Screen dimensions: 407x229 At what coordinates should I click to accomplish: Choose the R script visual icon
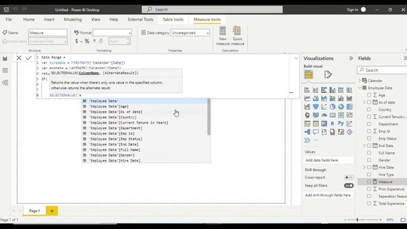pos(332,123)
